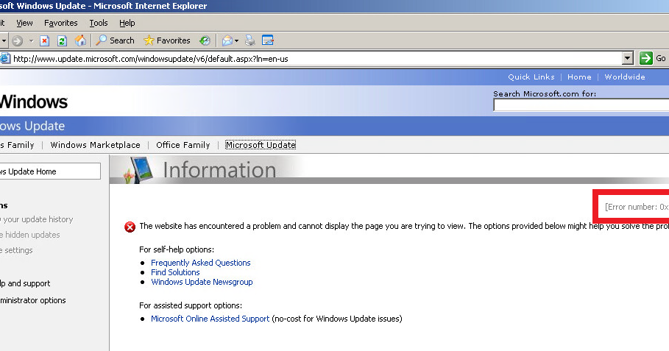The image size is (669, 351).
Task: Open the Favorites menu
Action: 60,23
